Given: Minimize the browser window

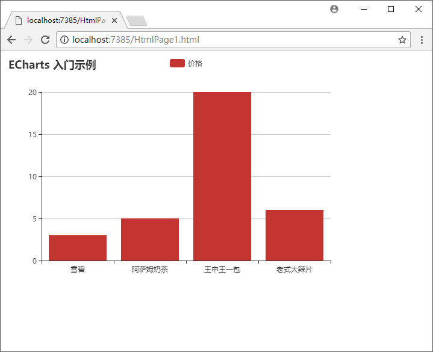Looking at the screenshot, I should click(x=364, y=9).
